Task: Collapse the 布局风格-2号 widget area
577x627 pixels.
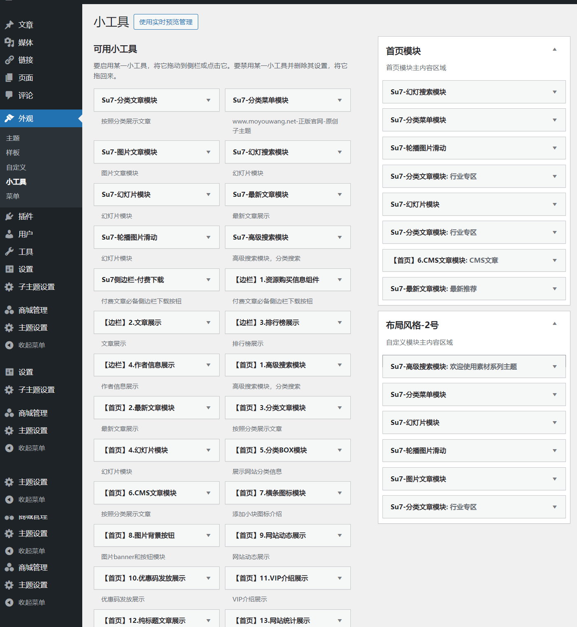Action: pyautogui.click(x=554, y=324)
